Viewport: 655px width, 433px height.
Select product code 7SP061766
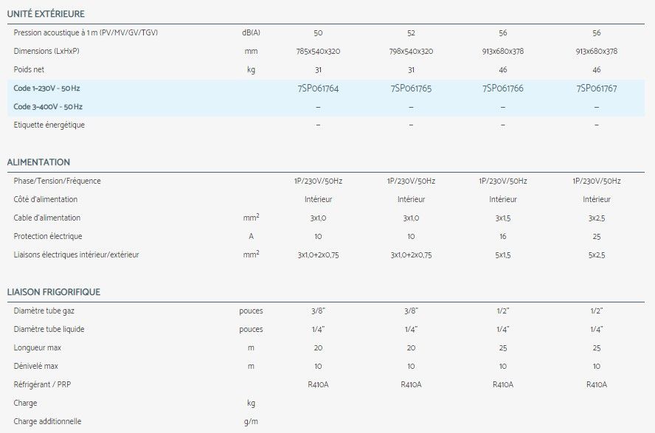click(x=502, y=89)
